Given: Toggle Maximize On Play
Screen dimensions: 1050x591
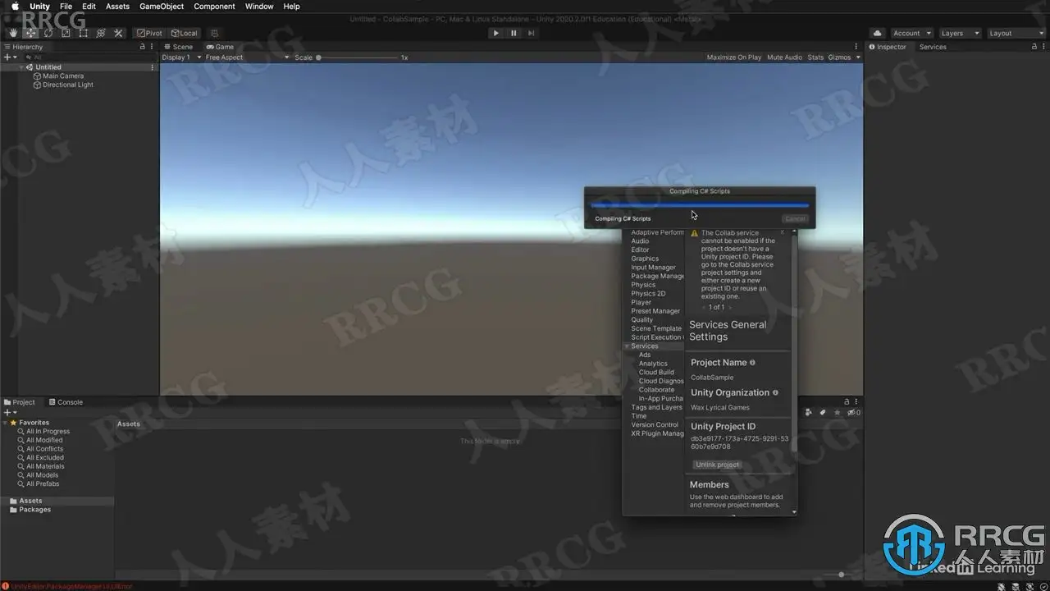Looking at the screenshot, I should pyautogui.click(x=733, y=57).
